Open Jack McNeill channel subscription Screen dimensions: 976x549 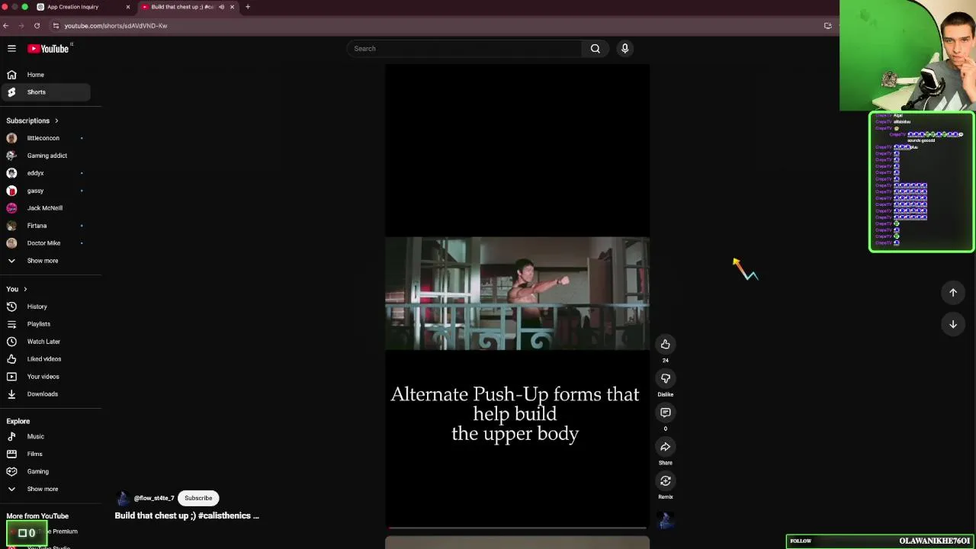coord(46,208)
